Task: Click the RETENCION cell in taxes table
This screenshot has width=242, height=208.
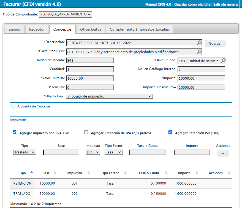Action: [22, 183]
